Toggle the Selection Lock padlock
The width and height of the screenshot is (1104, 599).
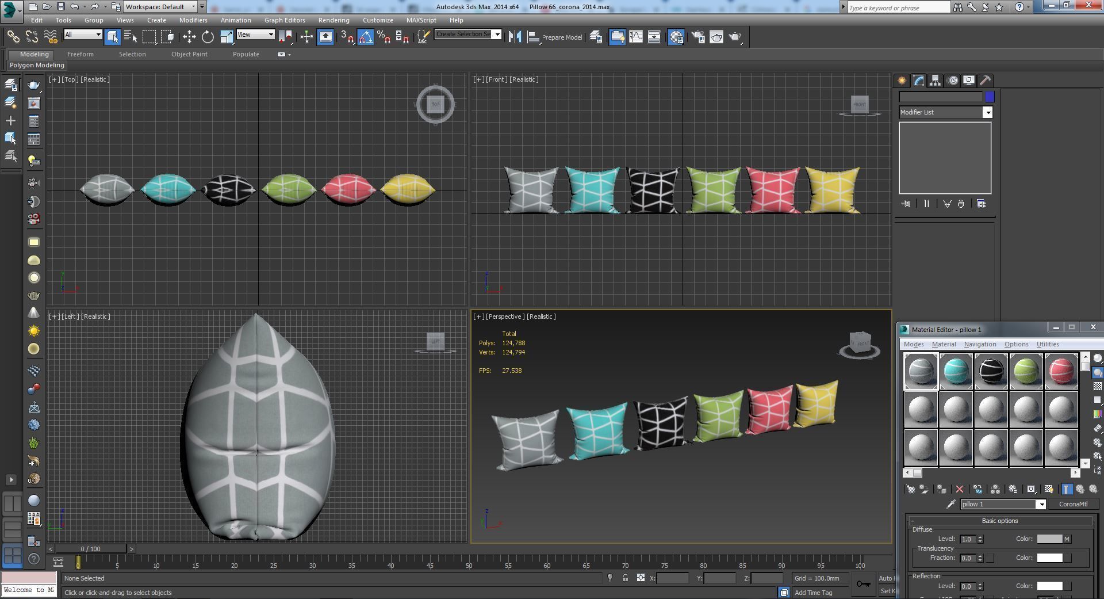[625, 578]
